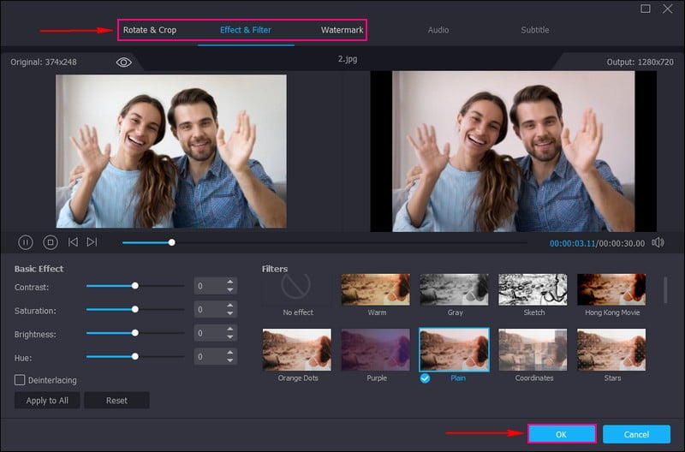Toggle original preview eye icon
The height and width of the screenshot is (452, 685).
pos(124,62)
